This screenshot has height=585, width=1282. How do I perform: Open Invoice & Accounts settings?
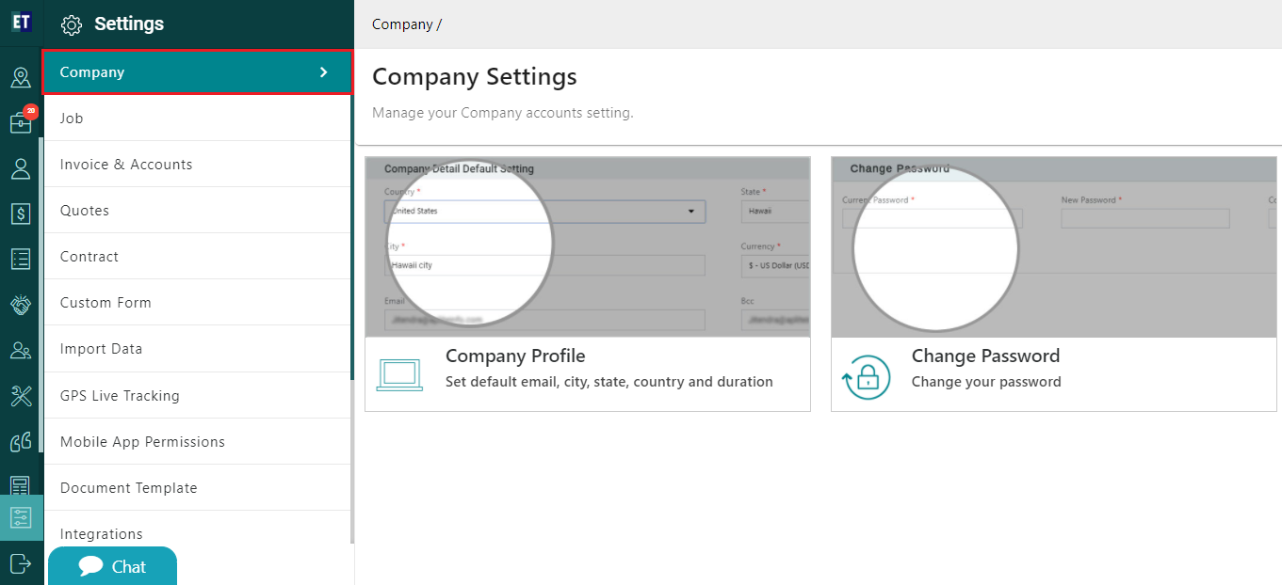pos(198,165)
